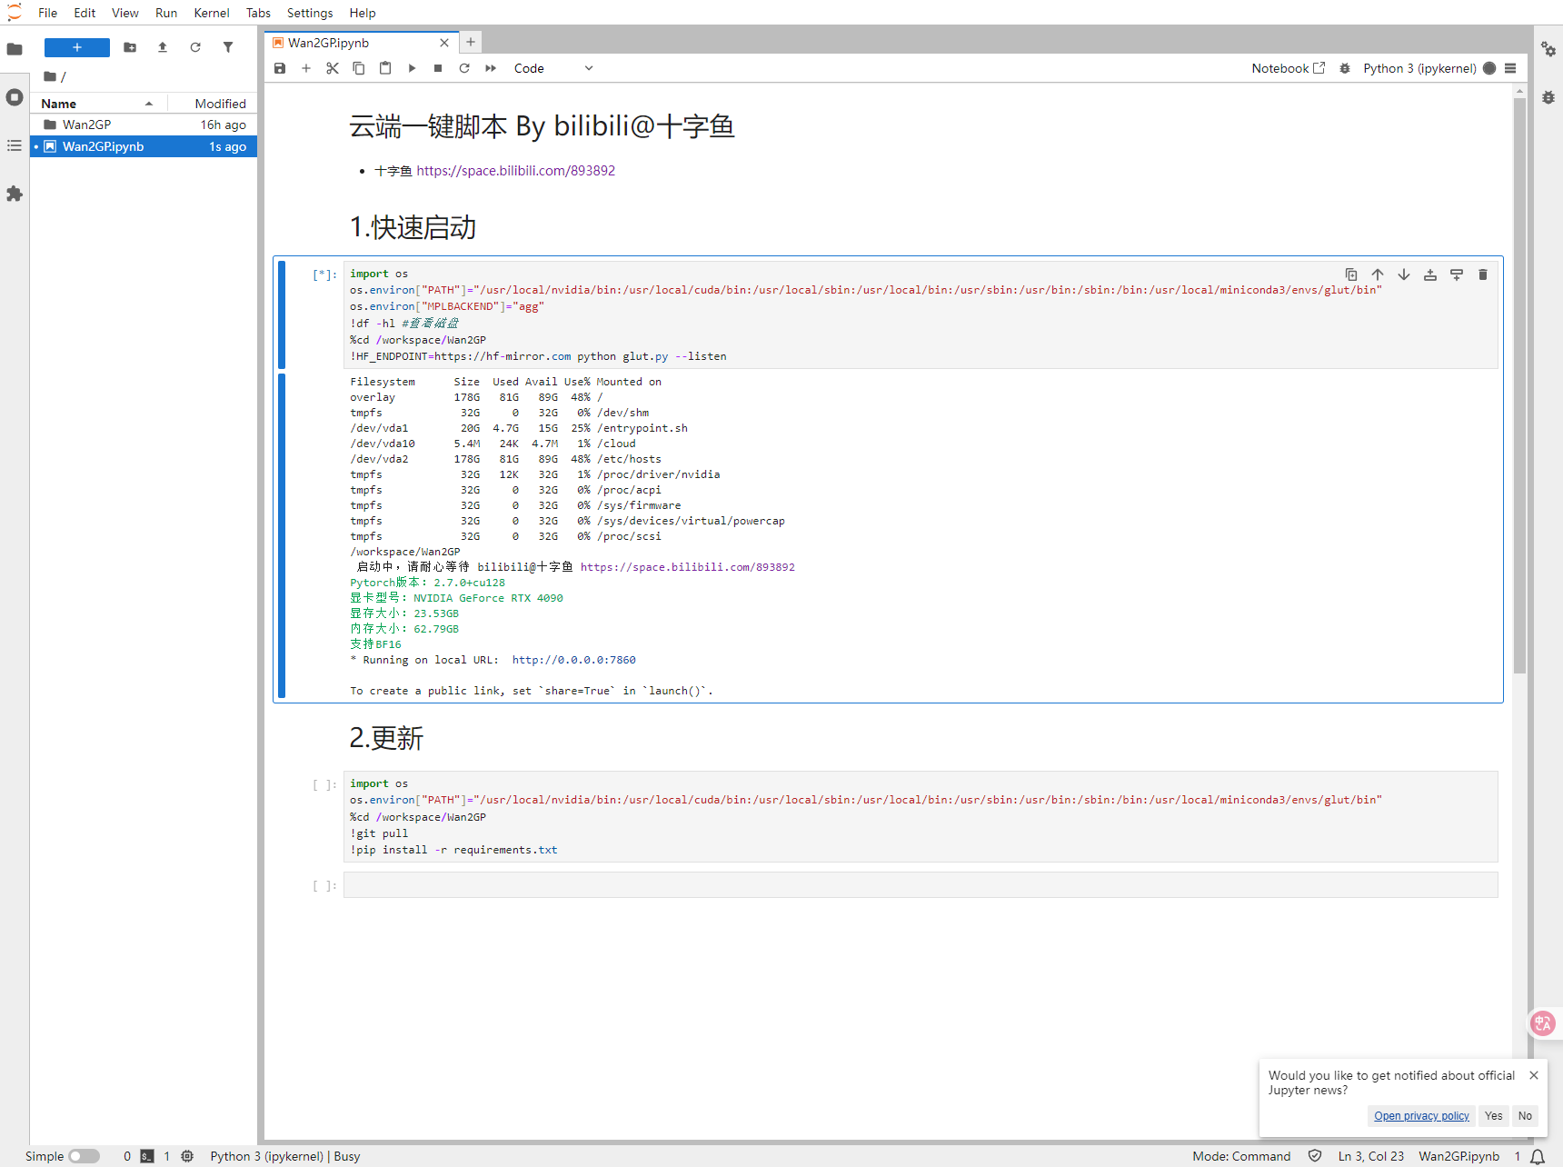
Task: Open the Kernel menu
Action: (211, 13)
